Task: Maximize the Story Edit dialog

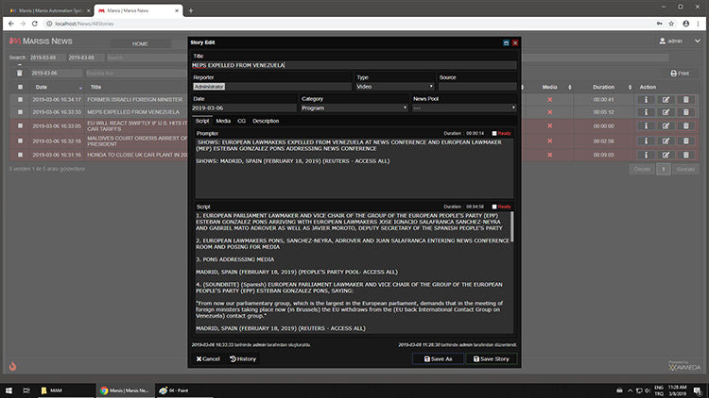Action: [506, 42]
